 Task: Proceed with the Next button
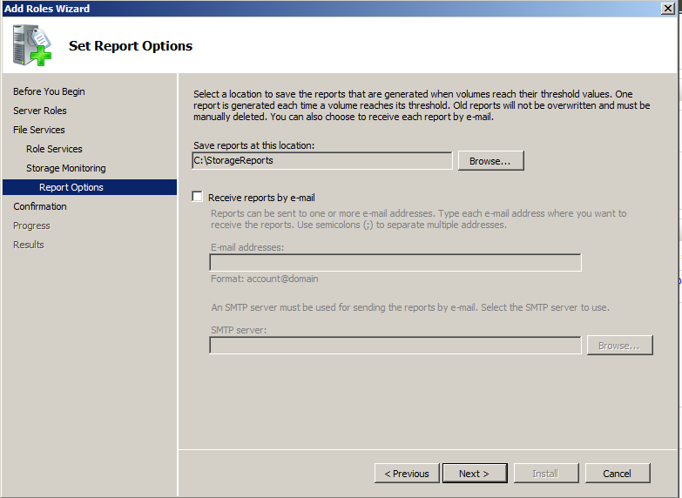pos(475,474)
